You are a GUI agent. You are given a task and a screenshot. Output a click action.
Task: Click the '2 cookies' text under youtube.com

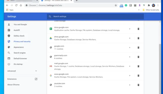coord(58,86)
